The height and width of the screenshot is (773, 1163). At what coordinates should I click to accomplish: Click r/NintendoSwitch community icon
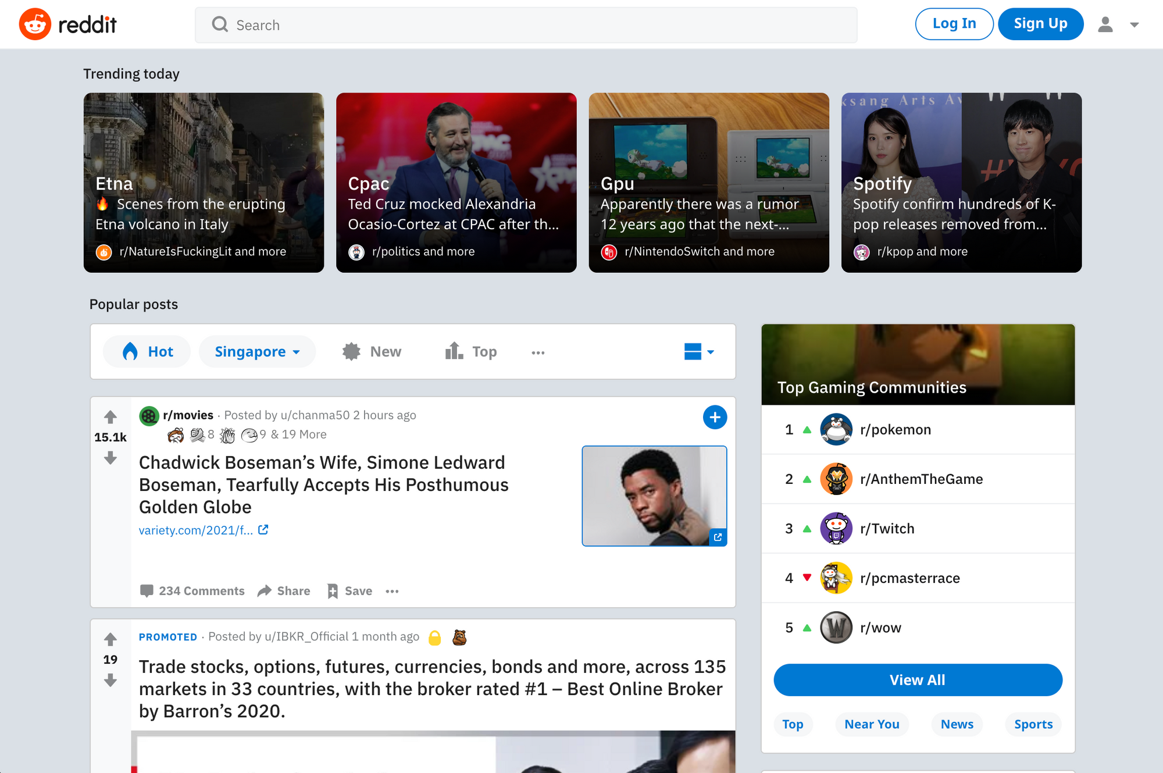coord(609,252)
